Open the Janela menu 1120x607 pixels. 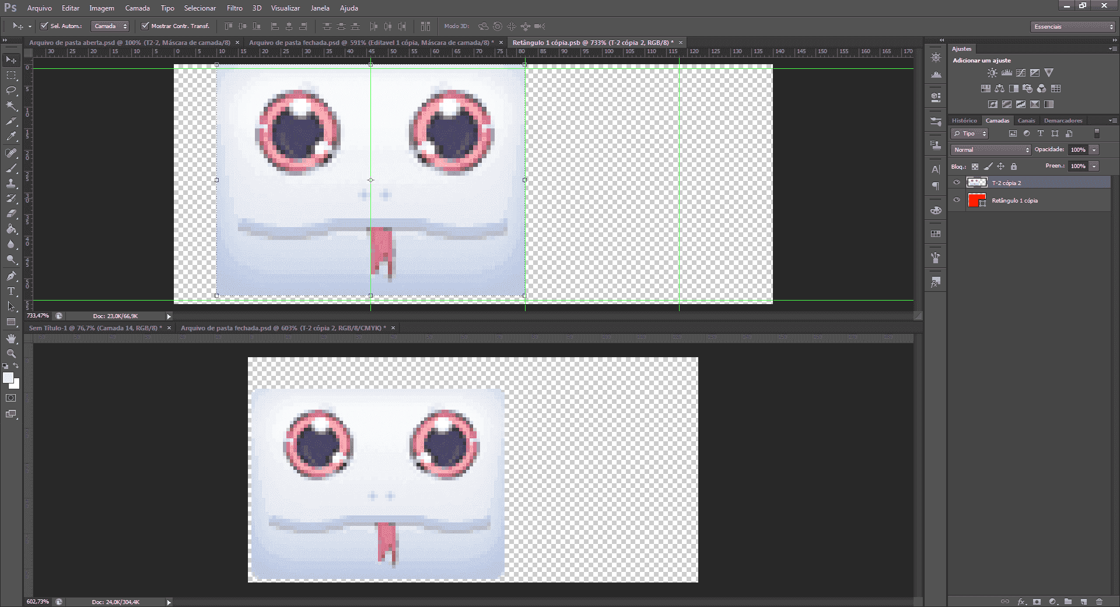pos(320,8)
